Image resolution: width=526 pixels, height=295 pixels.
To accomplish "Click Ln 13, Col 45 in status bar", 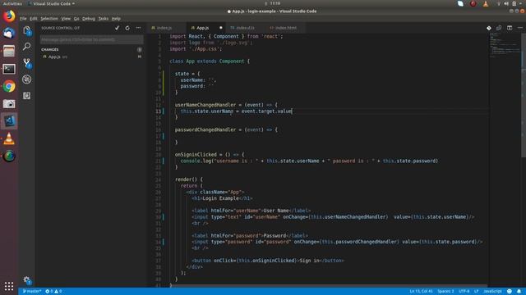I will 421,292.
